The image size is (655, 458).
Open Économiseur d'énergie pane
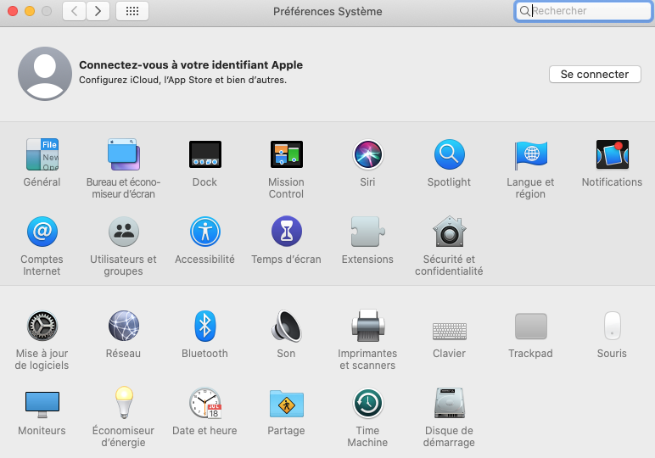coord(124,403)
